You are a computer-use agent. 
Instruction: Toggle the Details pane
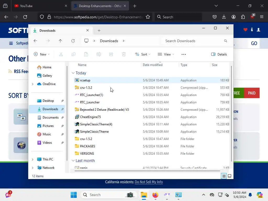pyautogui.click(x=219, y=54)
